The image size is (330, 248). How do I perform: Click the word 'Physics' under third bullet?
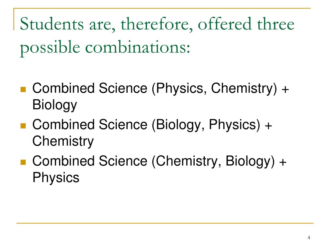click(56, 178)
